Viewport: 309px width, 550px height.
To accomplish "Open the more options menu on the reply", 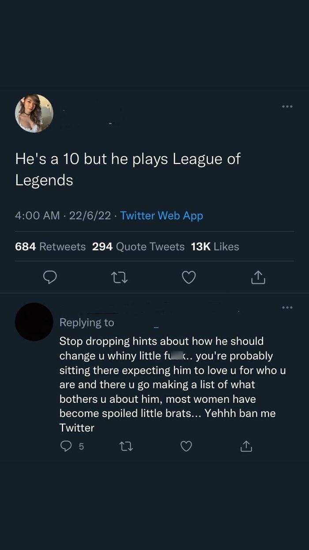I will point(287,307).
